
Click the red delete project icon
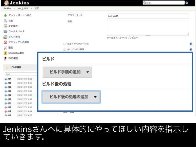(x=5, y=42)
